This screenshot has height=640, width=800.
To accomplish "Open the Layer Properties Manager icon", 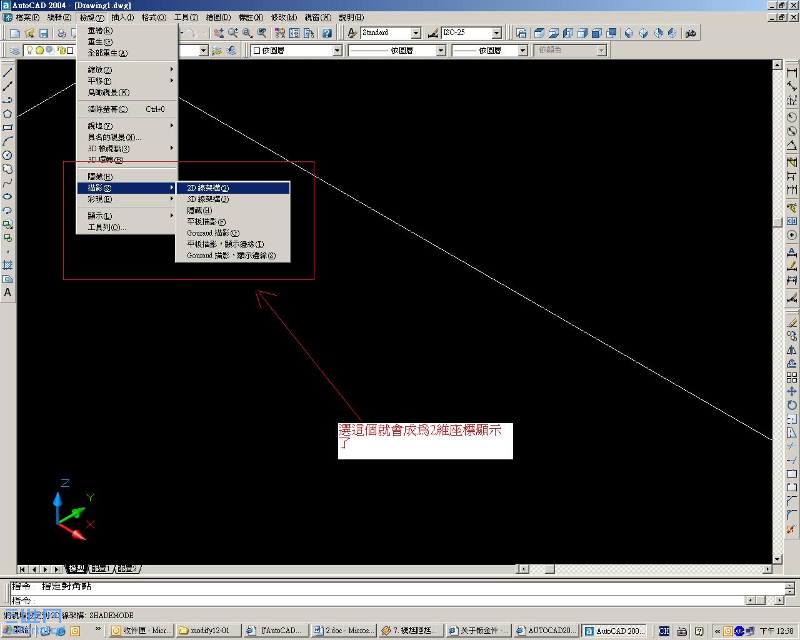I will (x=15, y=50).
